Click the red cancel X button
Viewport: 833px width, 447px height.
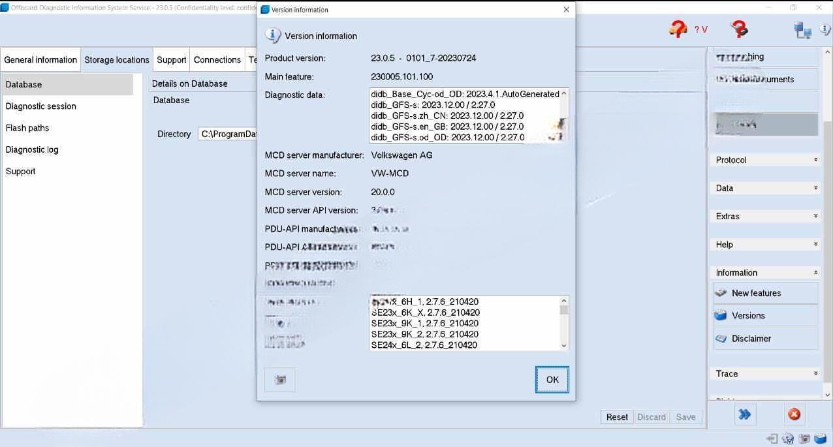tap(794, 414)
